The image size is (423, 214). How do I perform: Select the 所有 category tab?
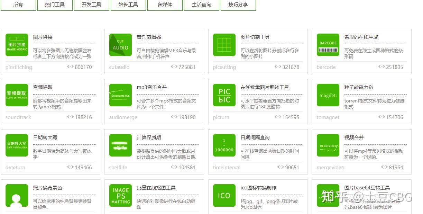coord(18,5)
